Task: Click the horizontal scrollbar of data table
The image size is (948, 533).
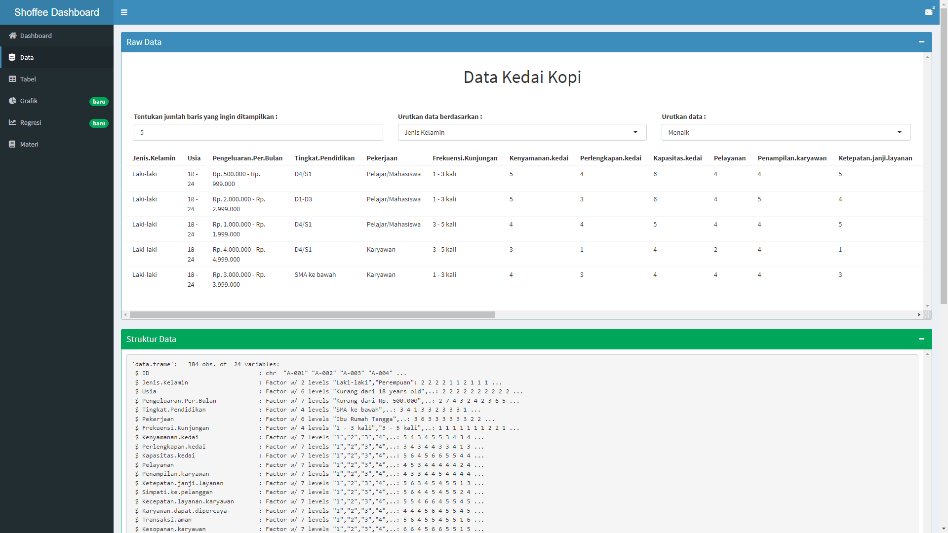Action: [x=312, y=314]
